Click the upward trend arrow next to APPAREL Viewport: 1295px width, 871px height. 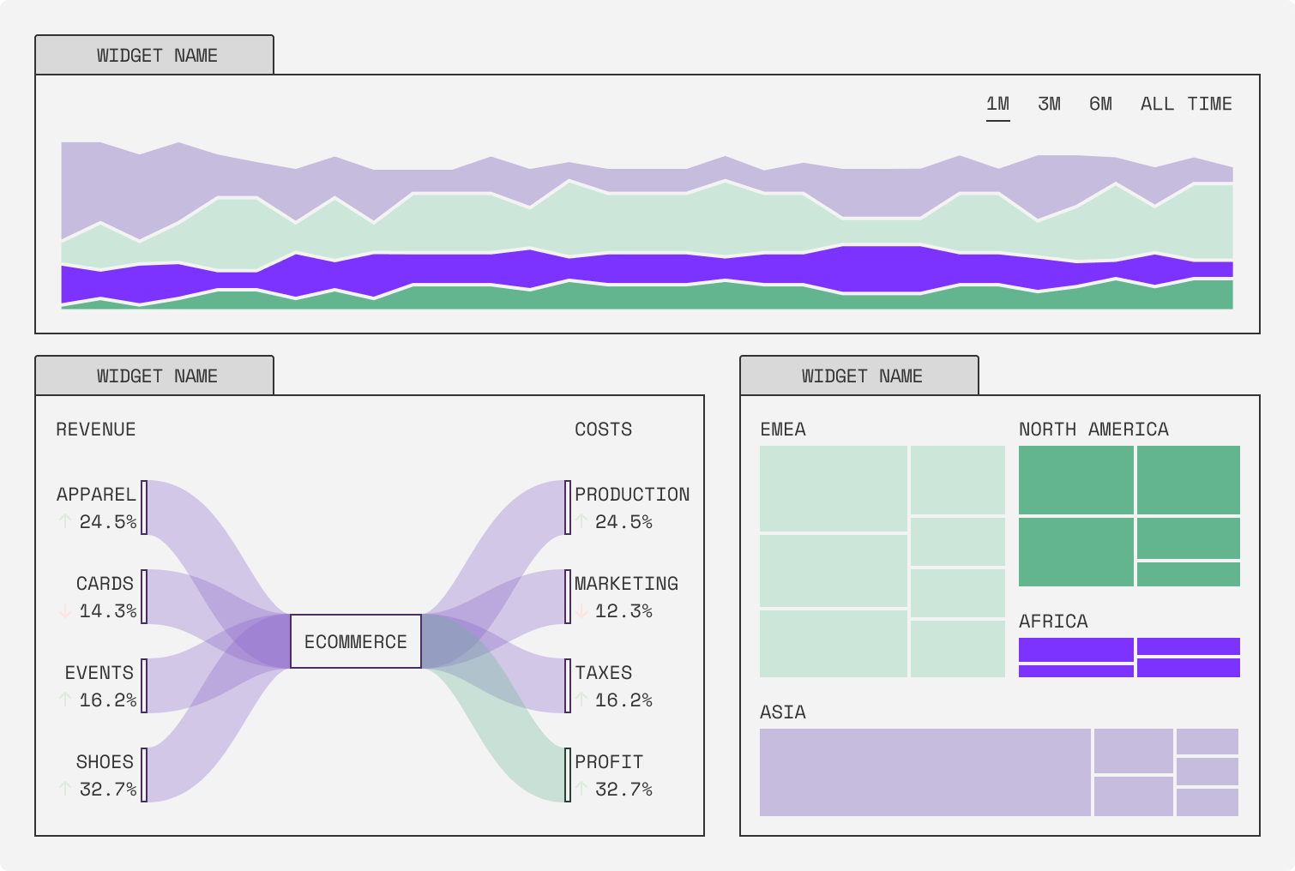click(63, 520)
